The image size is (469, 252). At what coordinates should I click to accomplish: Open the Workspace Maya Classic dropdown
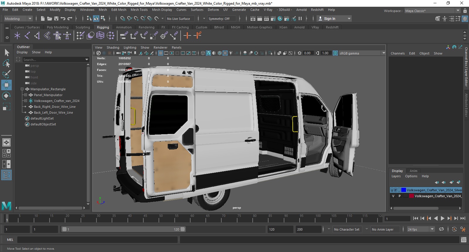(432, 11)
